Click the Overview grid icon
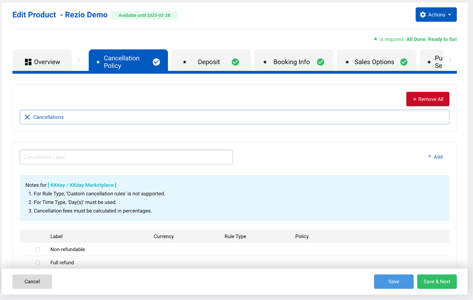Screen dimensions: 473x300 pos(28,62)
